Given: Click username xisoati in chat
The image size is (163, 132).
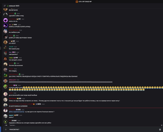Looking at the screenshot, I should click(x=11, y=47).
